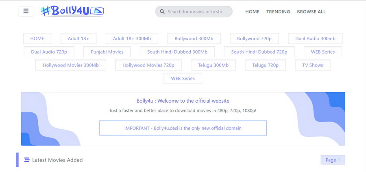
Task: Open Adult 18+ 300Mb category
Action: tap(132, 39)
